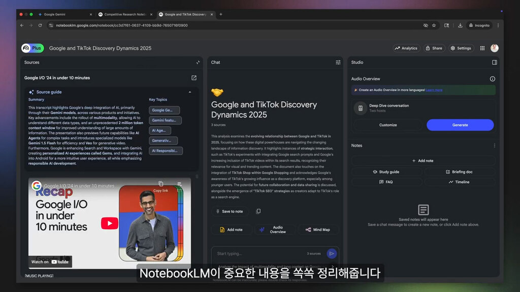Save the chat summary to a note
This screenshot has width=520, height=292.
230,211
